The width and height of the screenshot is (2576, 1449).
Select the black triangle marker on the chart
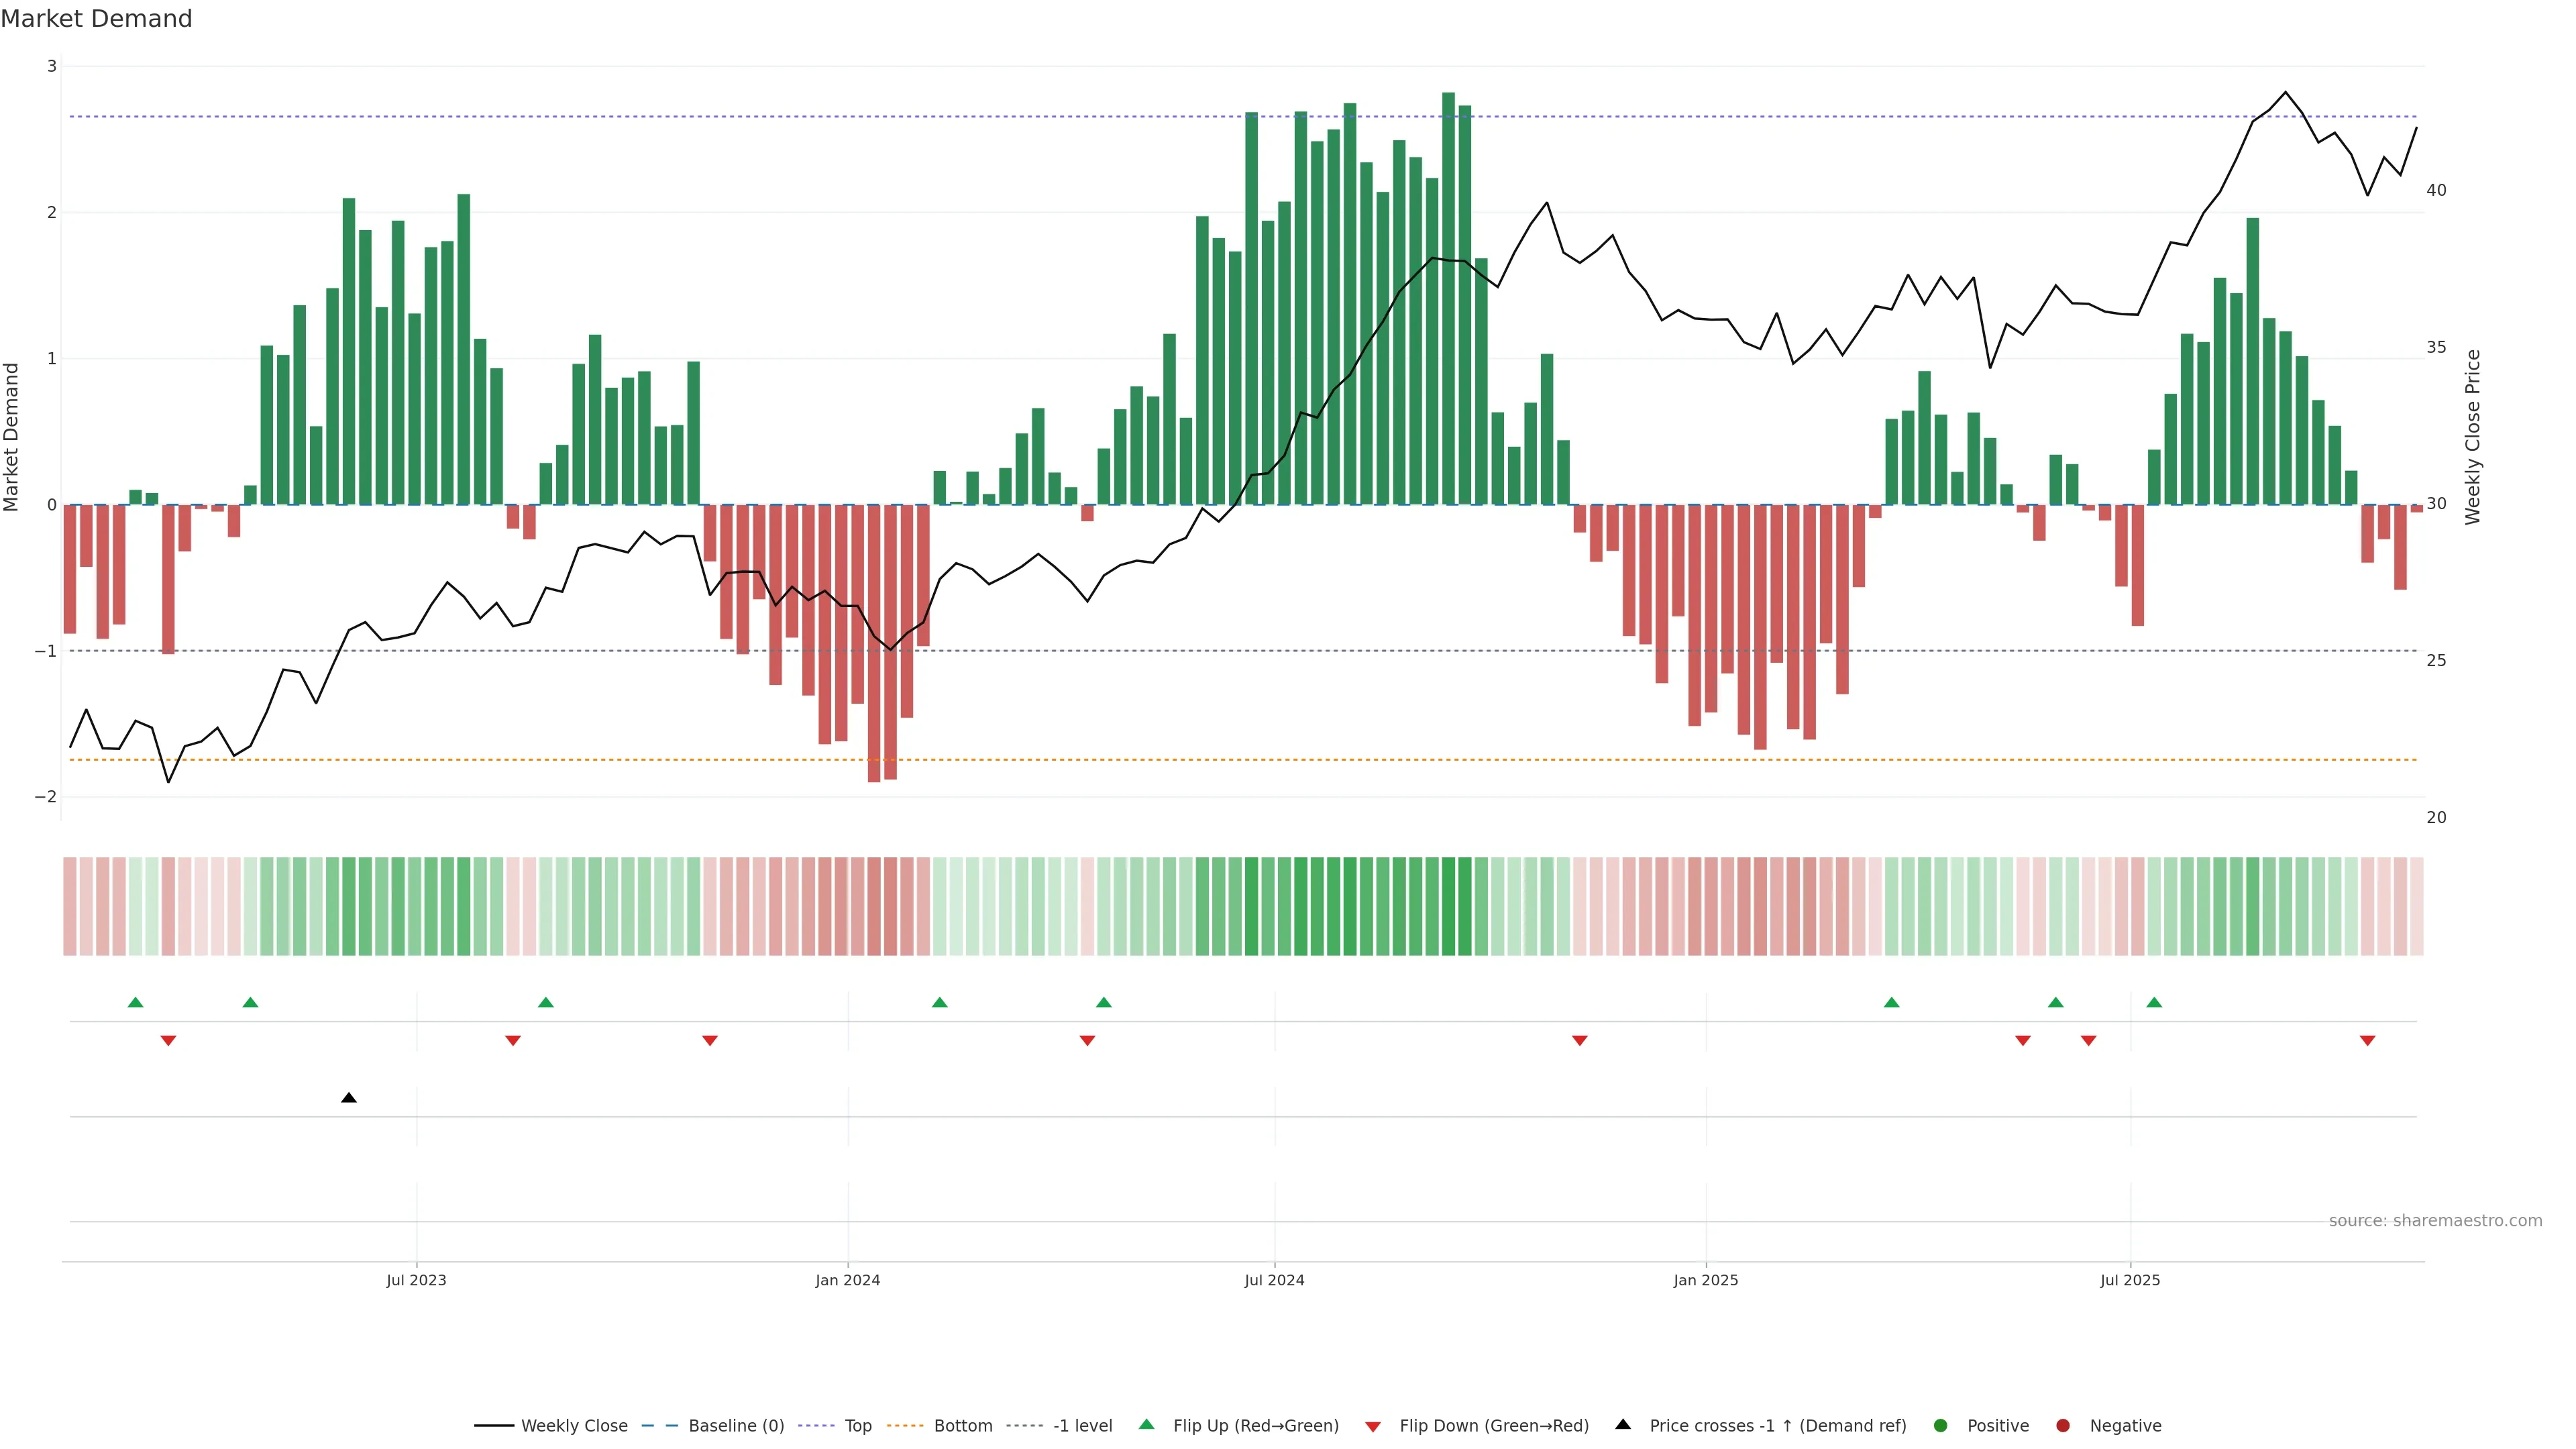click(x=348, y=1097)
